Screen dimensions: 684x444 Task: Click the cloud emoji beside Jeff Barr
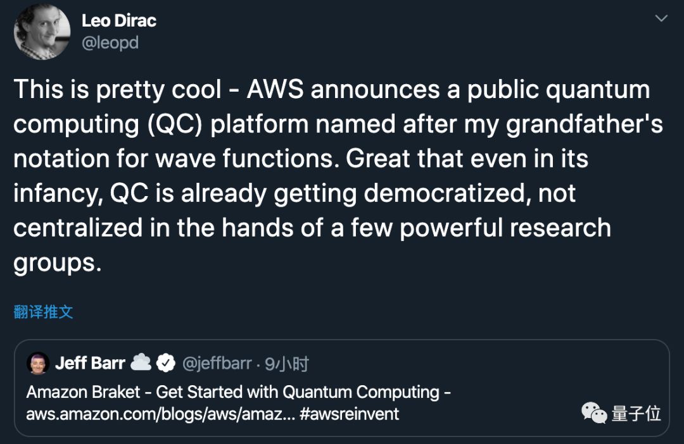[x=141, y=363]
